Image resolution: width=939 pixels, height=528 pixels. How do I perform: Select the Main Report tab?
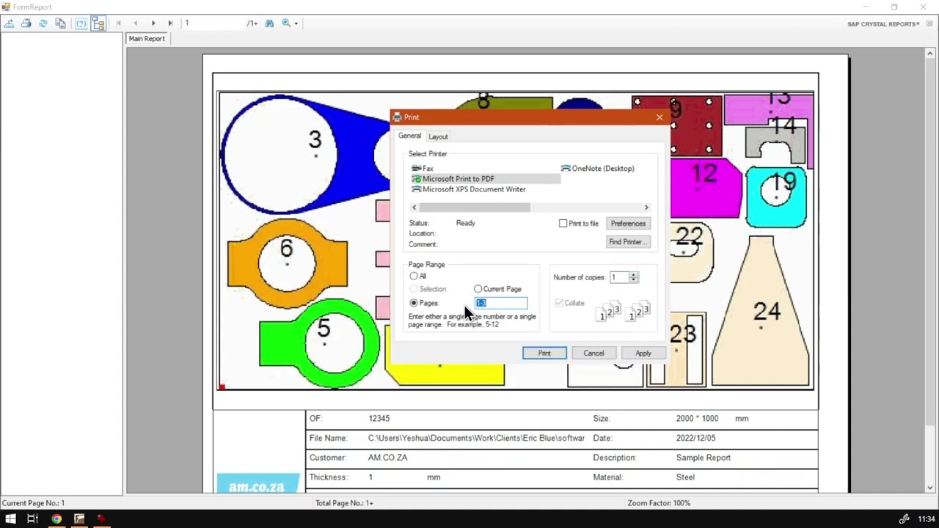pyautogui.click(x=147, y=39)
